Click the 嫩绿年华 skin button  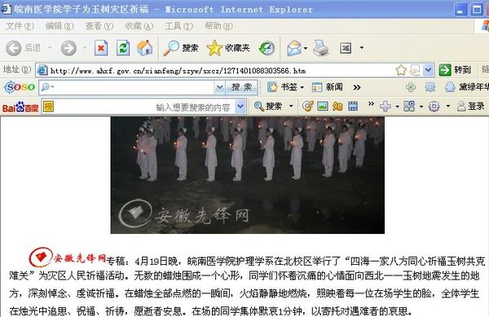pos(466,87)
